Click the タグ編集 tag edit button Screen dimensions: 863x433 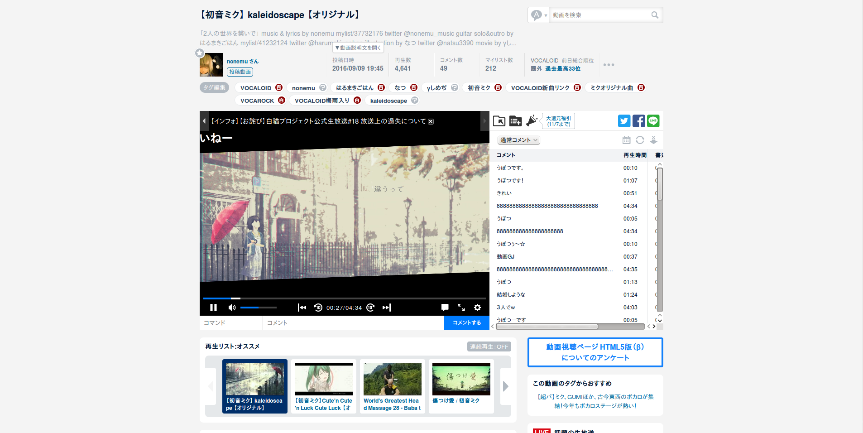point(214,87)
